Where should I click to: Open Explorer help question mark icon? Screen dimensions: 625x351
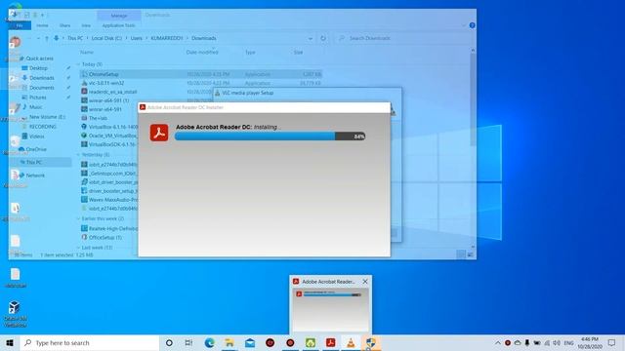472,25
